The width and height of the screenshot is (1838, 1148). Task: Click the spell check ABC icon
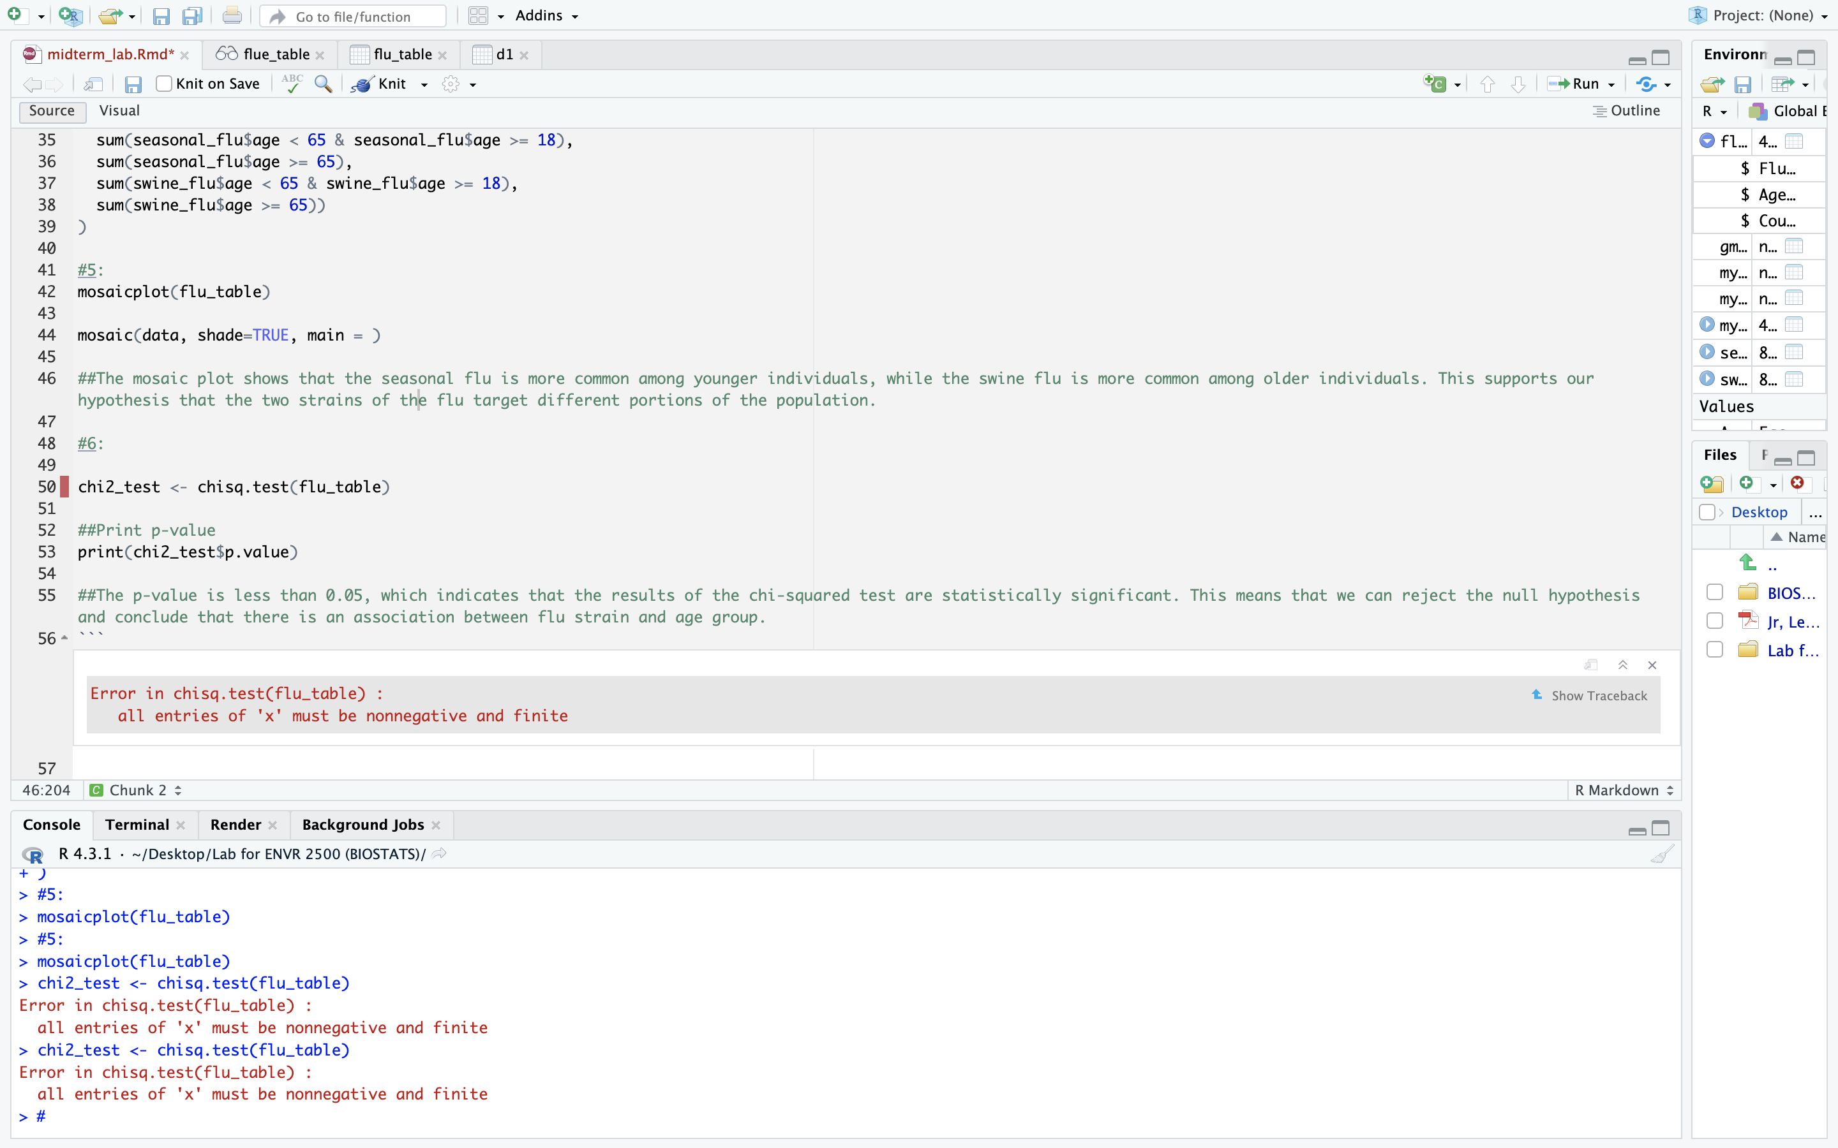[292, 84]
